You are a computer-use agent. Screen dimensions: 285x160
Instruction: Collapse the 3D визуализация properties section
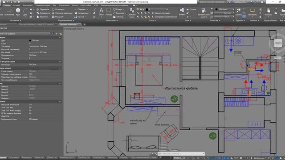pyautogui.click(x=60, y=62)
